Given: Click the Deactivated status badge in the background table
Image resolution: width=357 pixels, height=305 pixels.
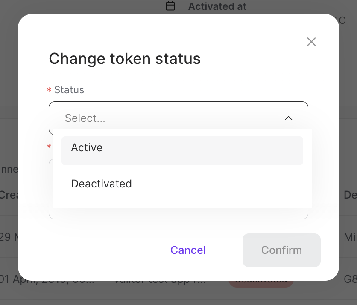Looking at the screenshot, I should coord(261,279).
